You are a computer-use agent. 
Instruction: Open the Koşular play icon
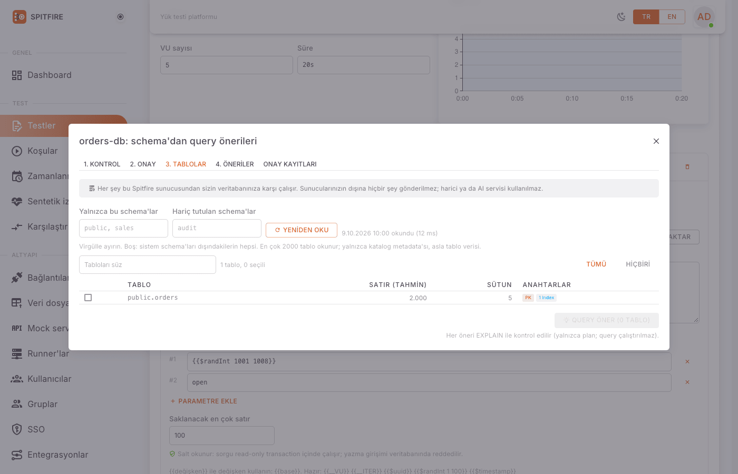pyautogui.click(x=17, y=151)
